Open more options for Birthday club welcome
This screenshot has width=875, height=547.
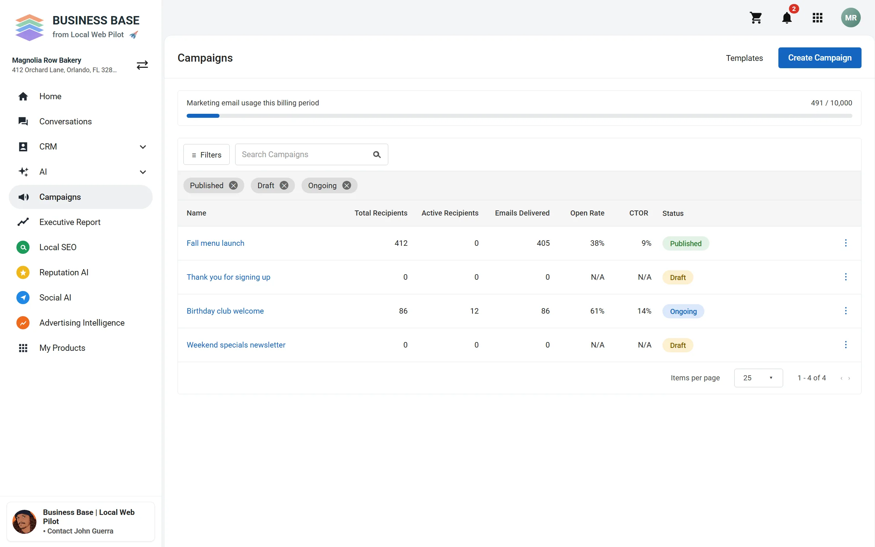846,311
